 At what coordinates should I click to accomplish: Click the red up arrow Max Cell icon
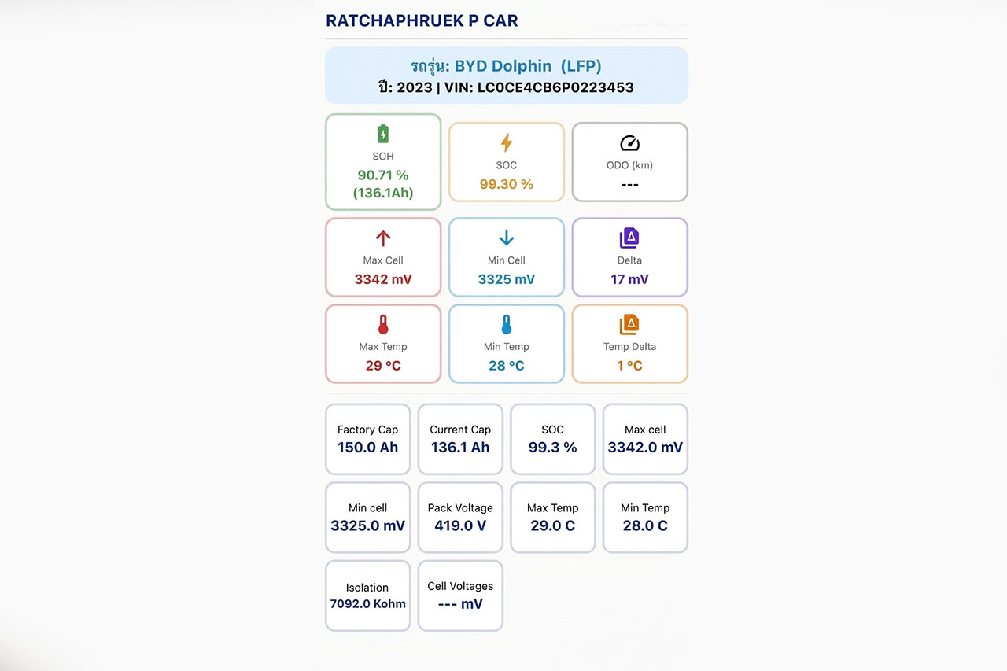point(383,238)
